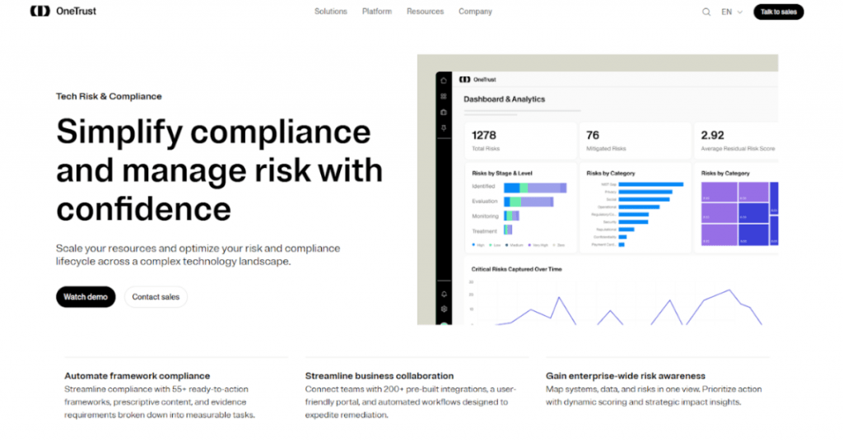Open the Platform menu
Image resolution: width=843 pixels, height=441 pixels.
(377, 12)
